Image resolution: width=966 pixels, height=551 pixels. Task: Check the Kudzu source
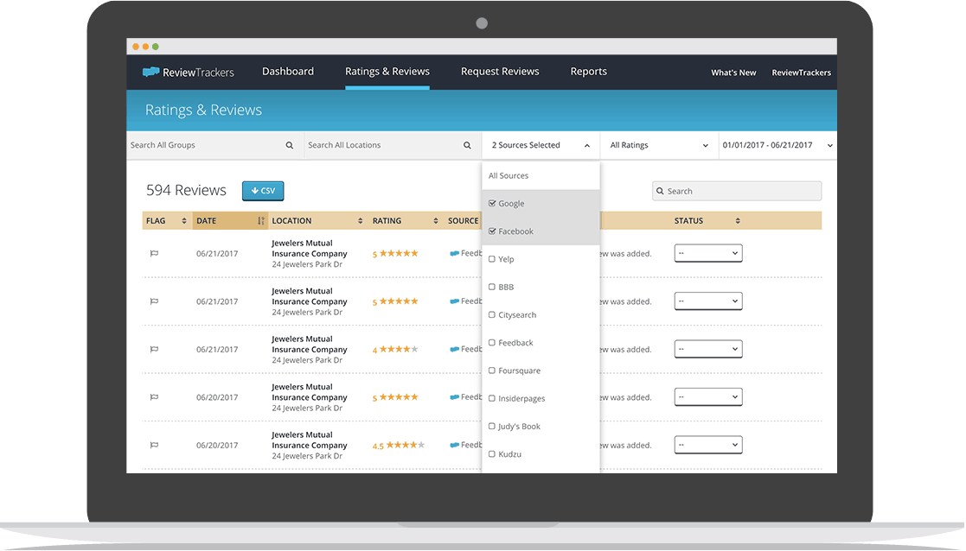[492, 454]
